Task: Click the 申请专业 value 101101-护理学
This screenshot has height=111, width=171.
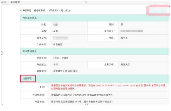Action: click(x=61, y=58)
